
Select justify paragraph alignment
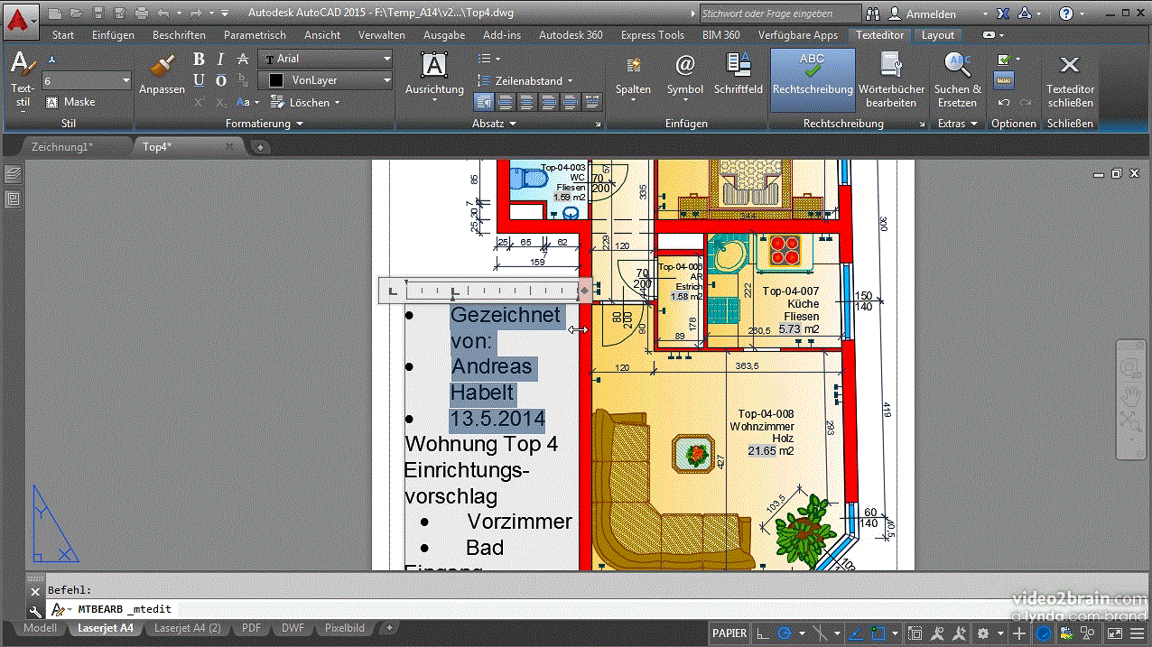tap(571, 102)
